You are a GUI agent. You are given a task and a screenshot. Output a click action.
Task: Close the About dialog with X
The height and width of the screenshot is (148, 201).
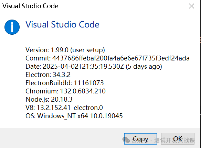pos(191,6)
